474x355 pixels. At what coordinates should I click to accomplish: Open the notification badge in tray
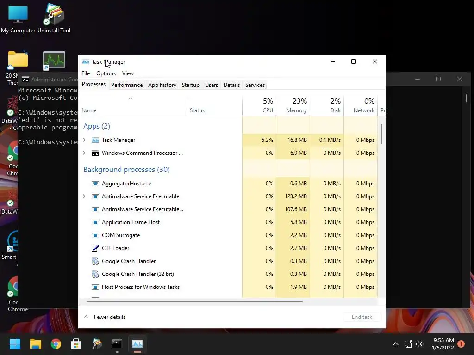coord(461,344)
